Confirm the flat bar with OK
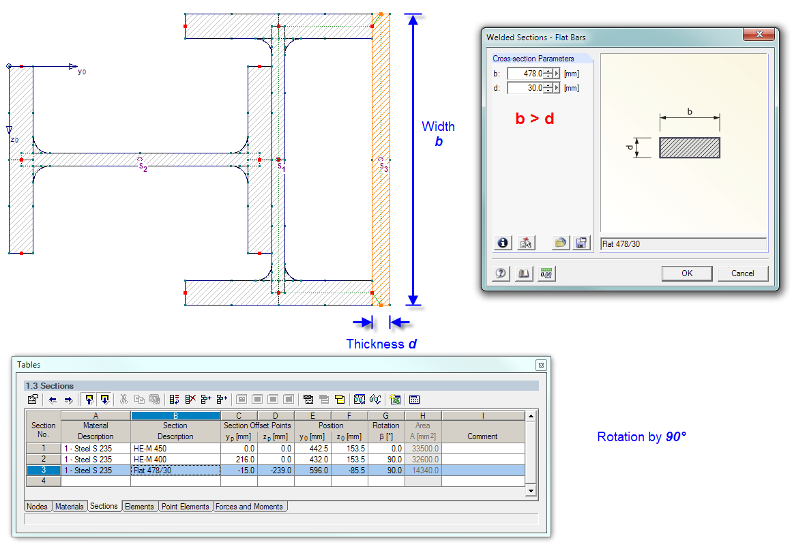792x551 pixels. [687, 273]
